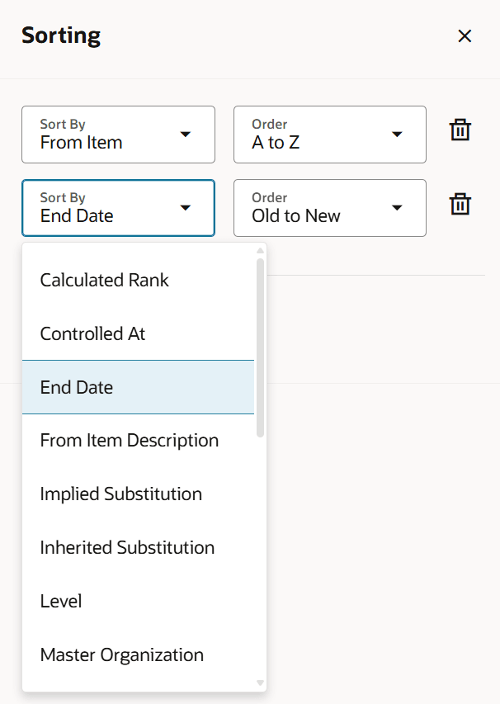
Task: Select Master Organization at the list bottom
Action: (121, 654)
